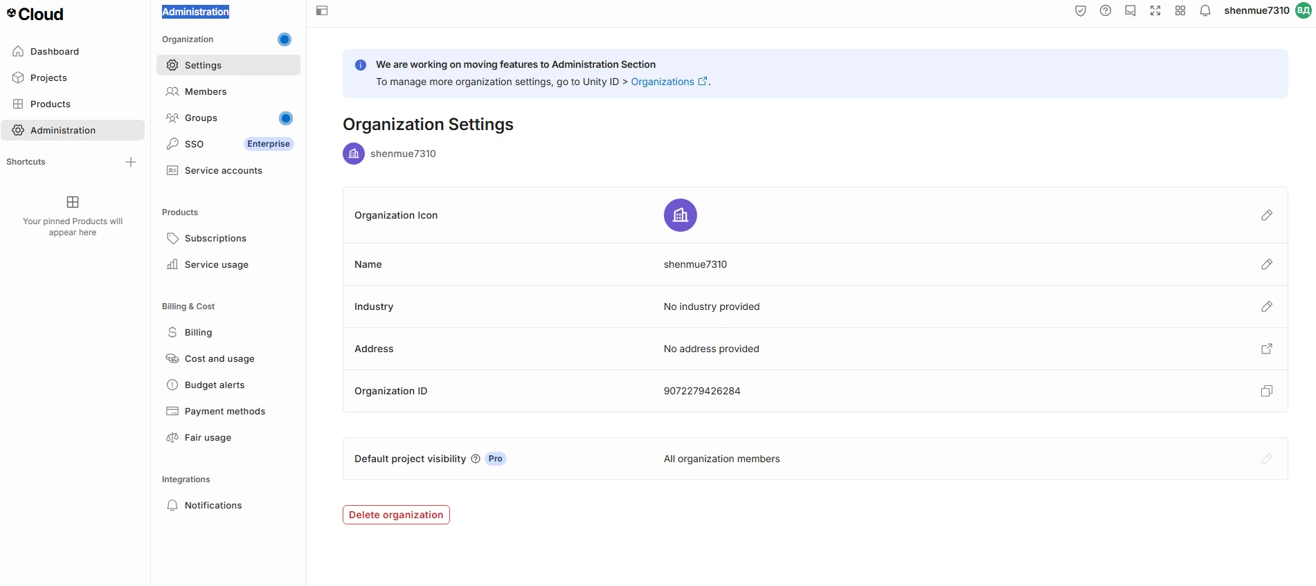Follow the Organizations link in the banner
1316x586 pixels.
click(x=669, y=82)
